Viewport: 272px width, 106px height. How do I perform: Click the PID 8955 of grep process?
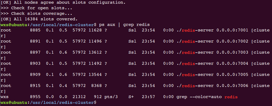pos(35,97)
